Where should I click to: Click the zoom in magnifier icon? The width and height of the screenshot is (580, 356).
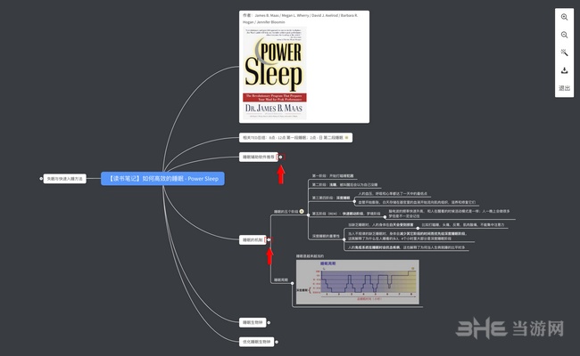tap(564, 17)
